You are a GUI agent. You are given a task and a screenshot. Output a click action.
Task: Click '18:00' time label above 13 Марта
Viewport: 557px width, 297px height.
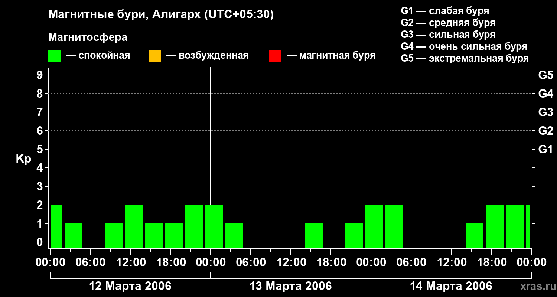pos(331,262)
